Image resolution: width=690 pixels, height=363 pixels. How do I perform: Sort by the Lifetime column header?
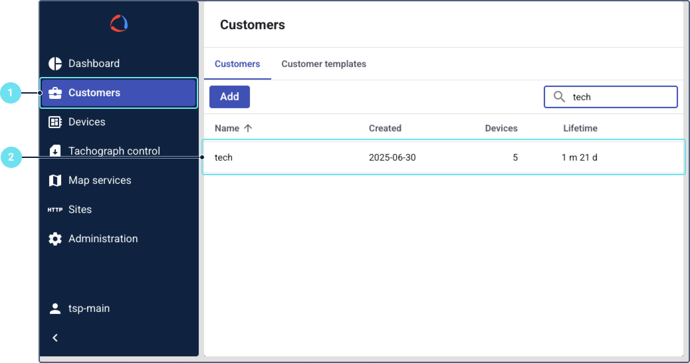coord(580,128)
